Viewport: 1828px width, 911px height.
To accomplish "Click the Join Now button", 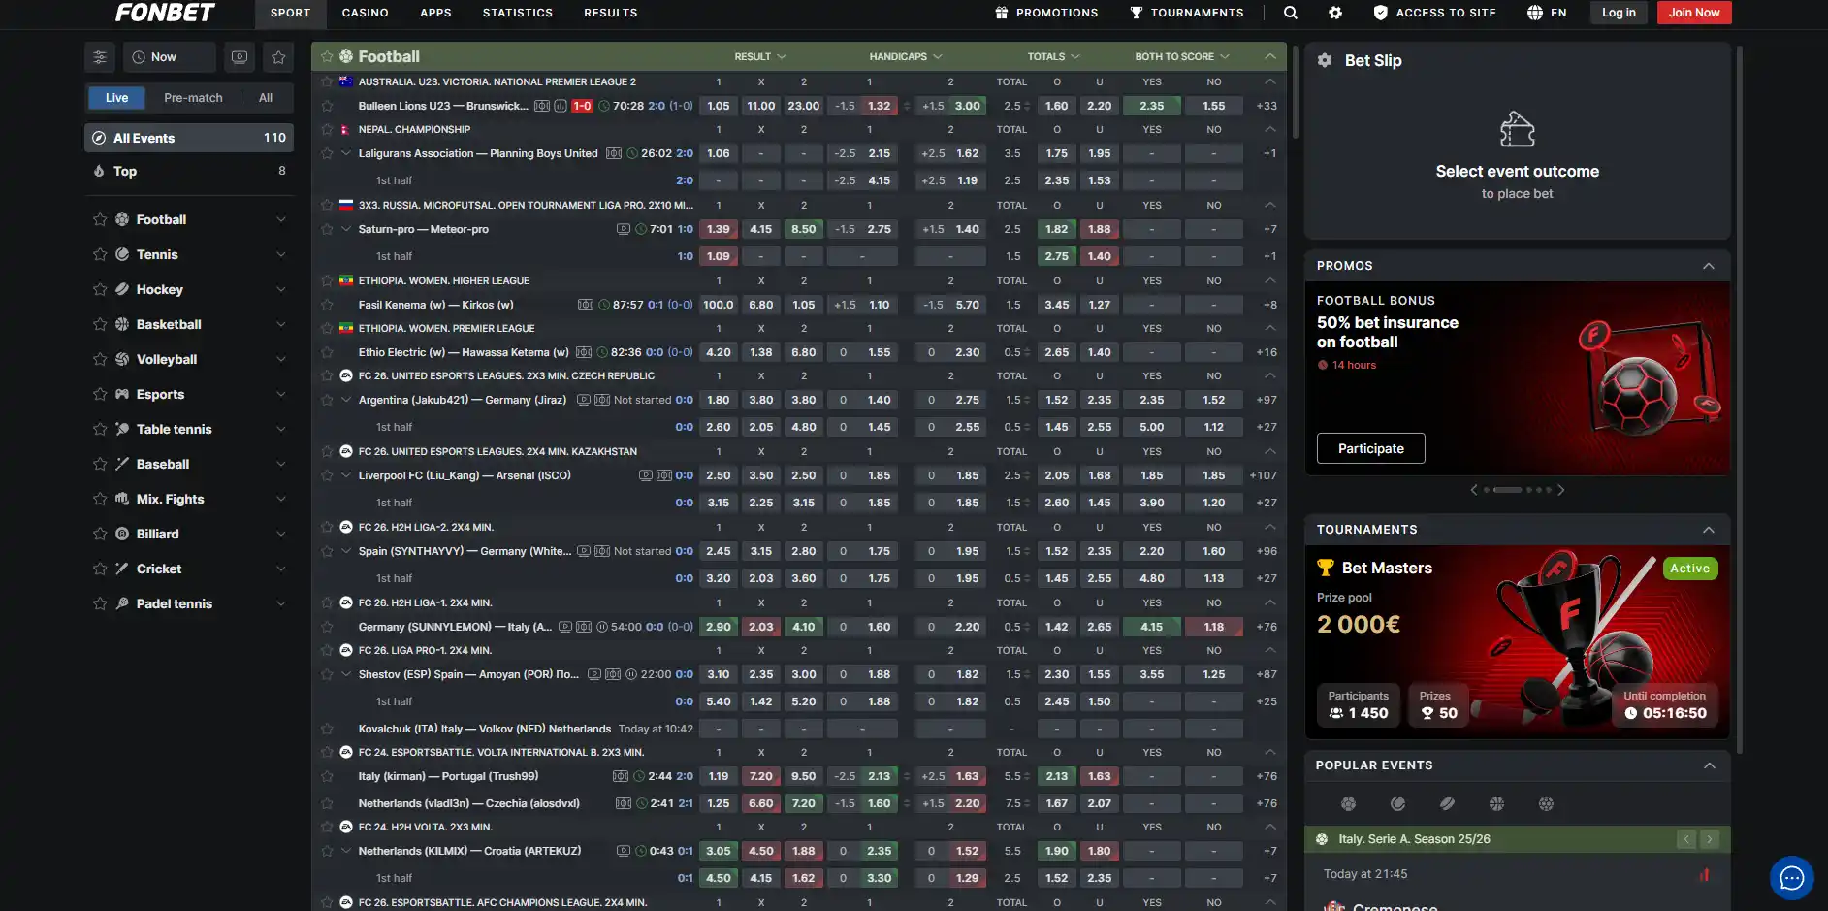I will click(1694, 13).
